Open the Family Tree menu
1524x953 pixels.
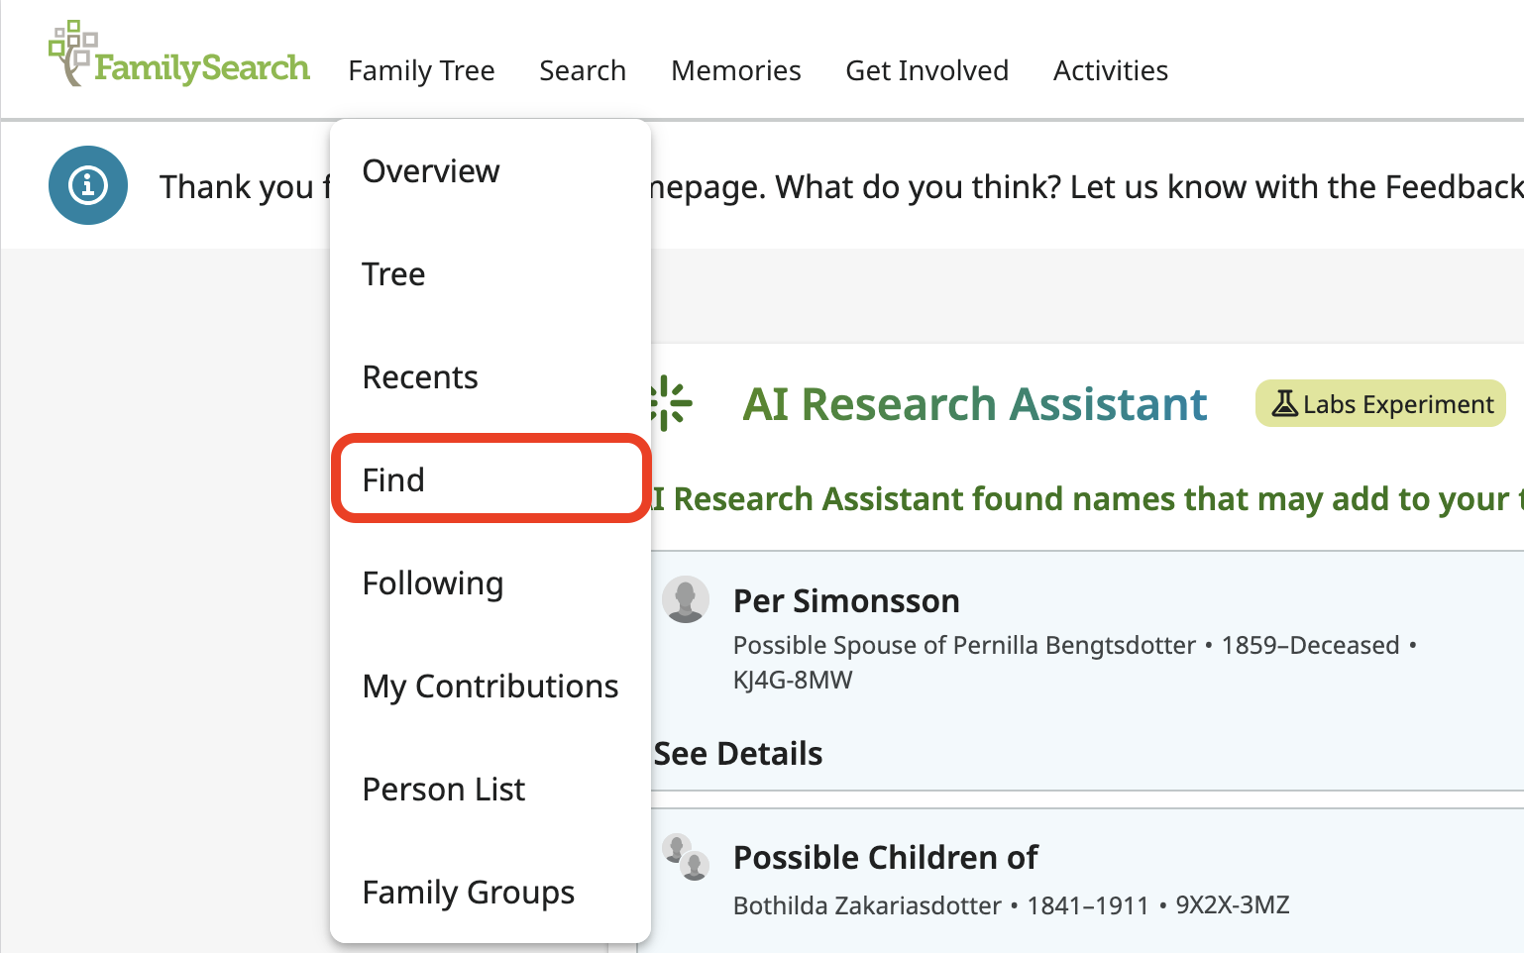(x=421, y=70)
